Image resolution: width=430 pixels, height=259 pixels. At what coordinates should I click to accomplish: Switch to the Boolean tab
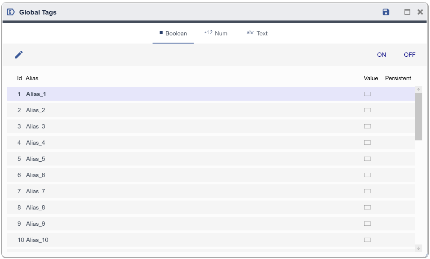tap(173, 33)
